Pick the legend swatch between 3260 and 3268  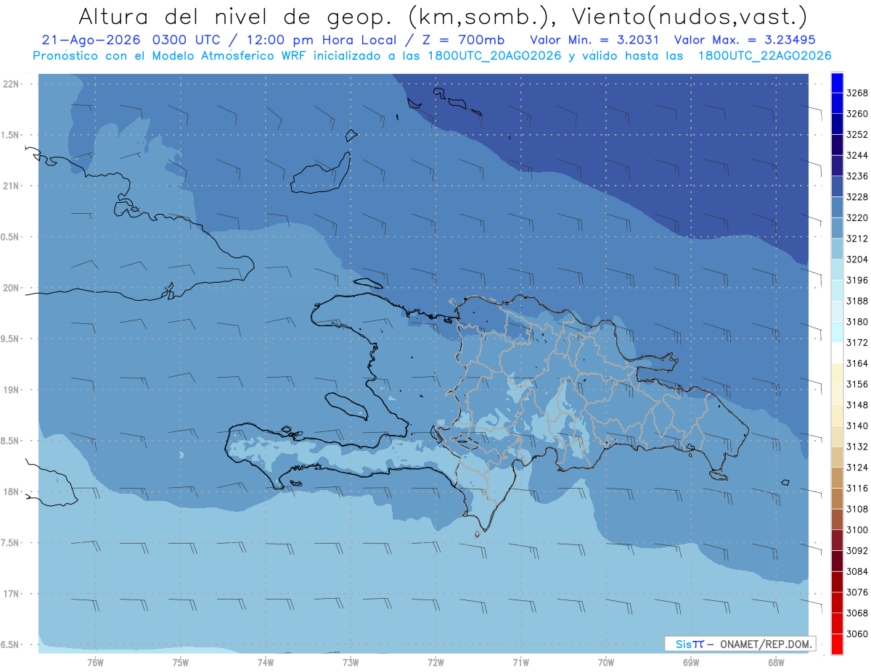[837, 104]
